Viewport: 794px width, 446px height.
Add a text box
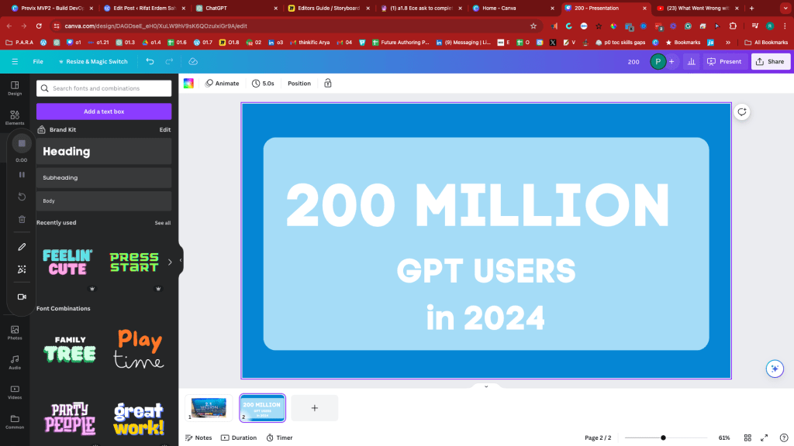tap(104, 111)
